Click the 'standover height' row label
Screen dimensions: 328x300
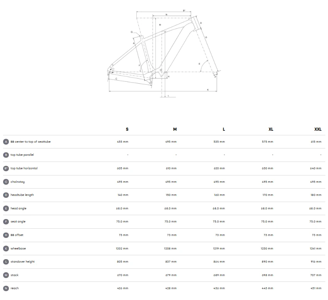tap(22, 261)
